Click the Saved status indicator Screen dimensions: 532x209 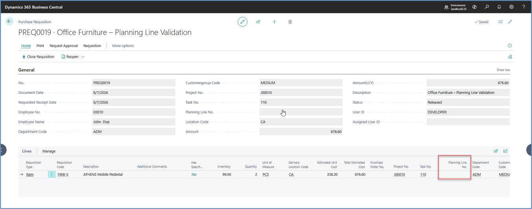[481, 22]
